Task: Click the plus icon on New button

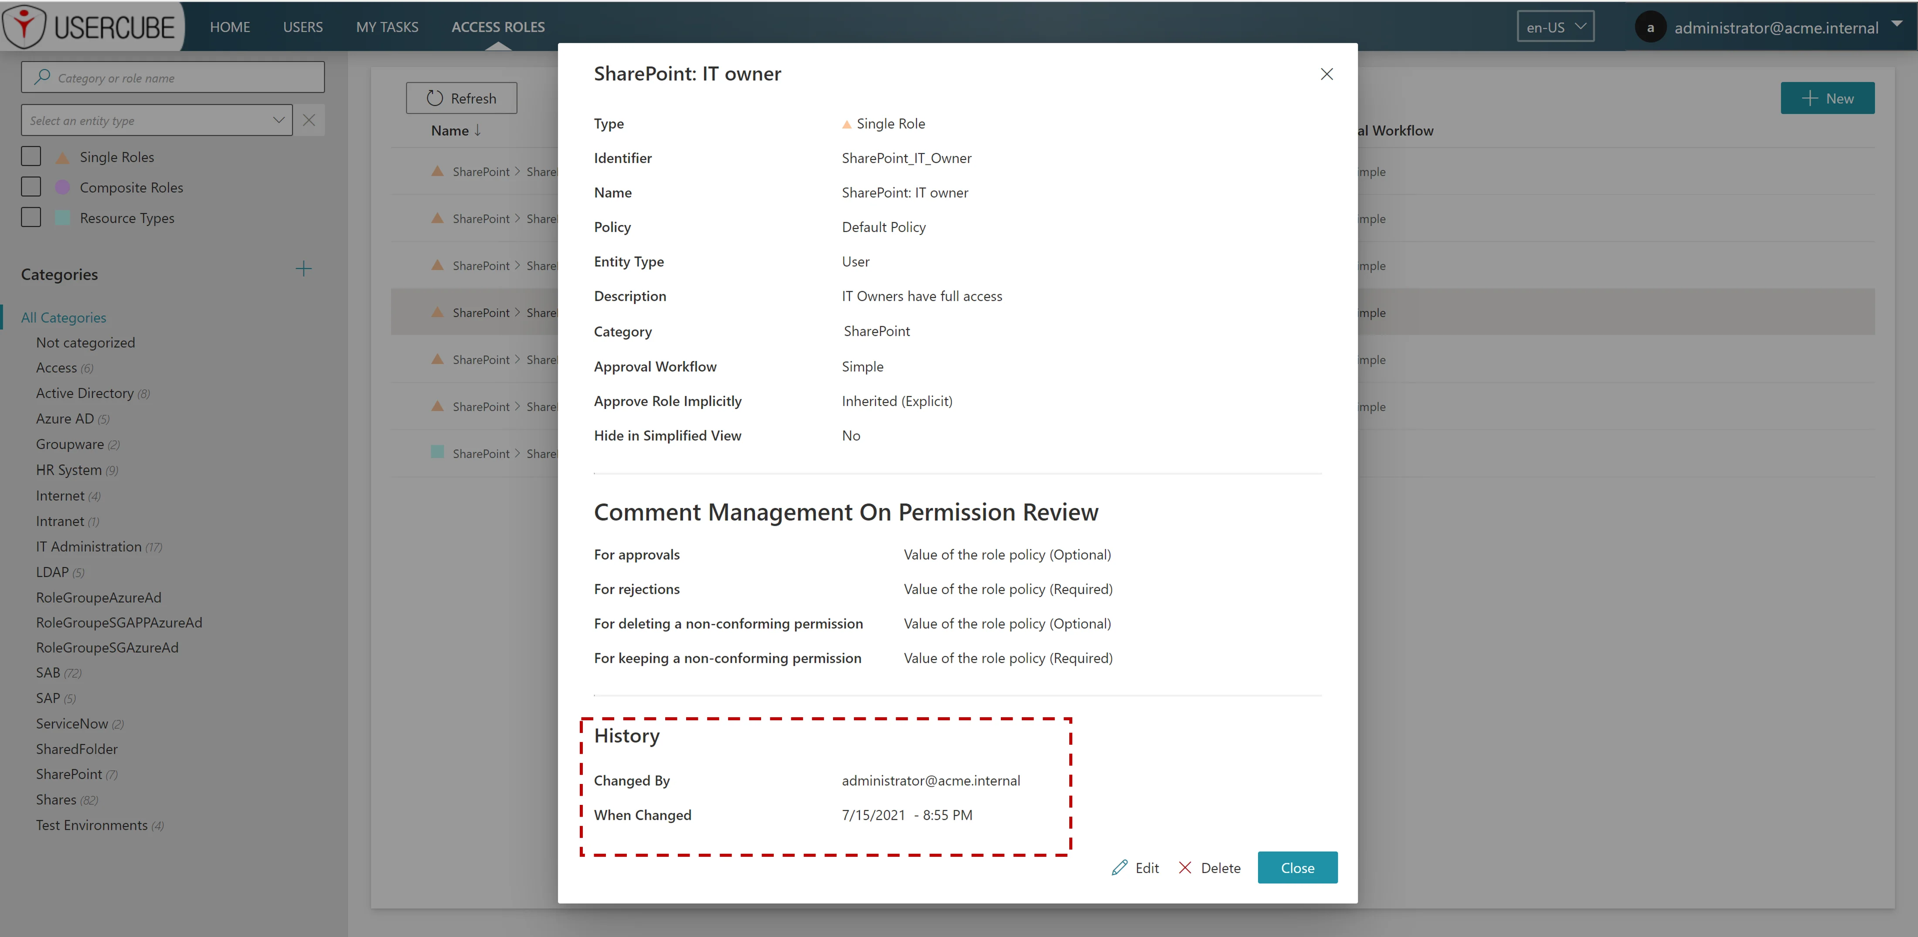Action: 1810,98
